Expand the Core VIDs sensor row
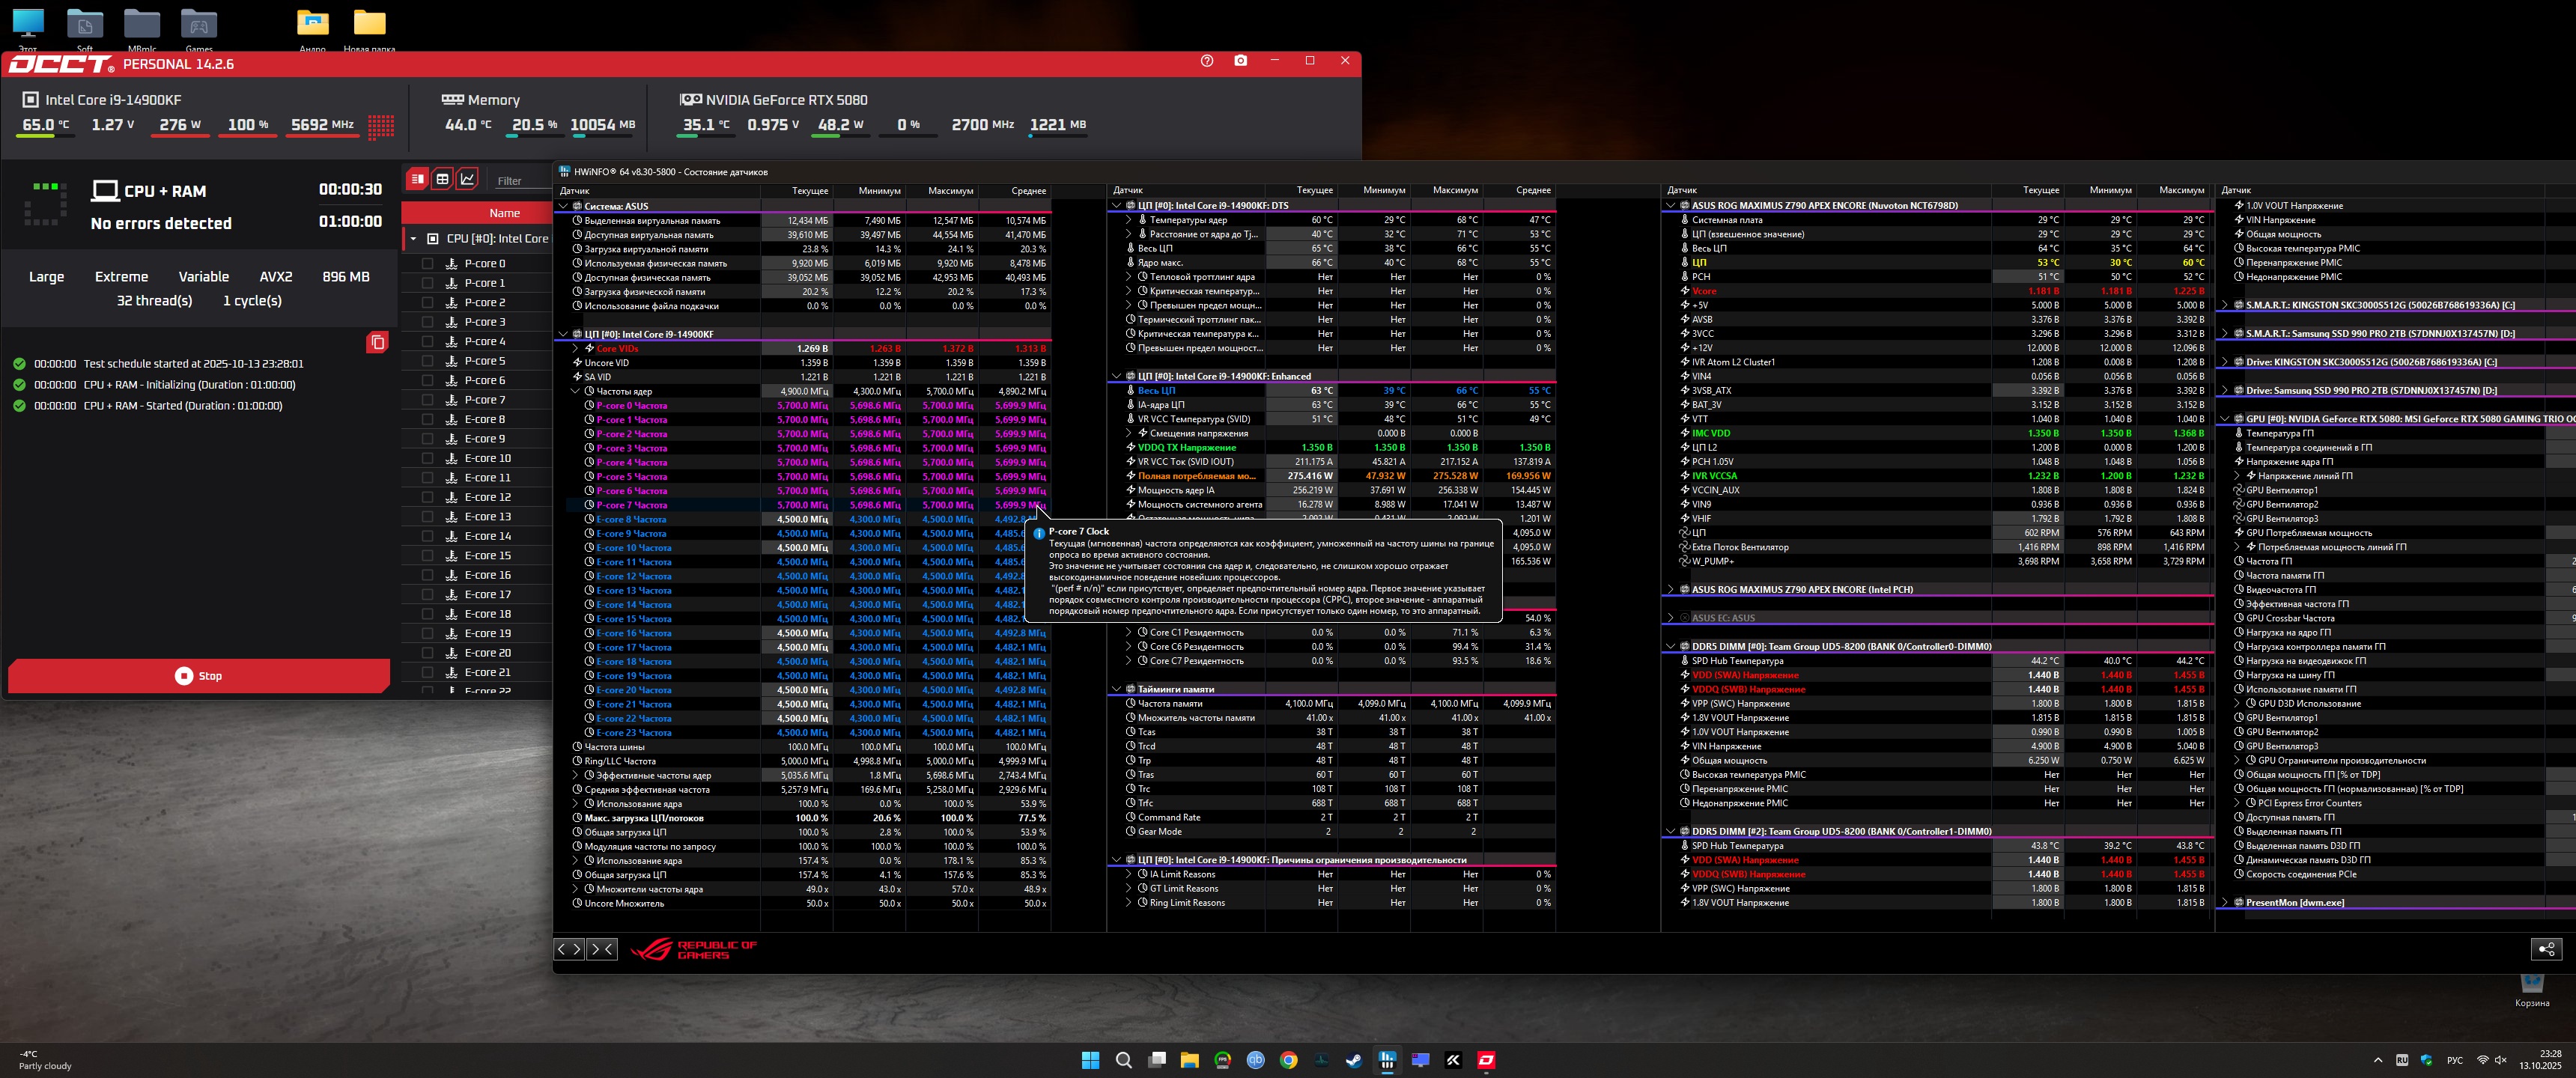The width and height of the screenshot is (2576, 1078). (576, 349)
